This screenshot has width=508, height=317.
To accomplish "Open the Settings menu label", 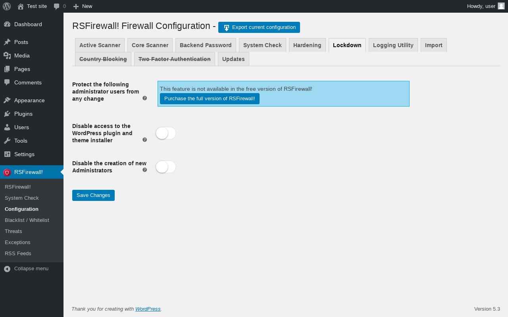I will tap(25, 154).
